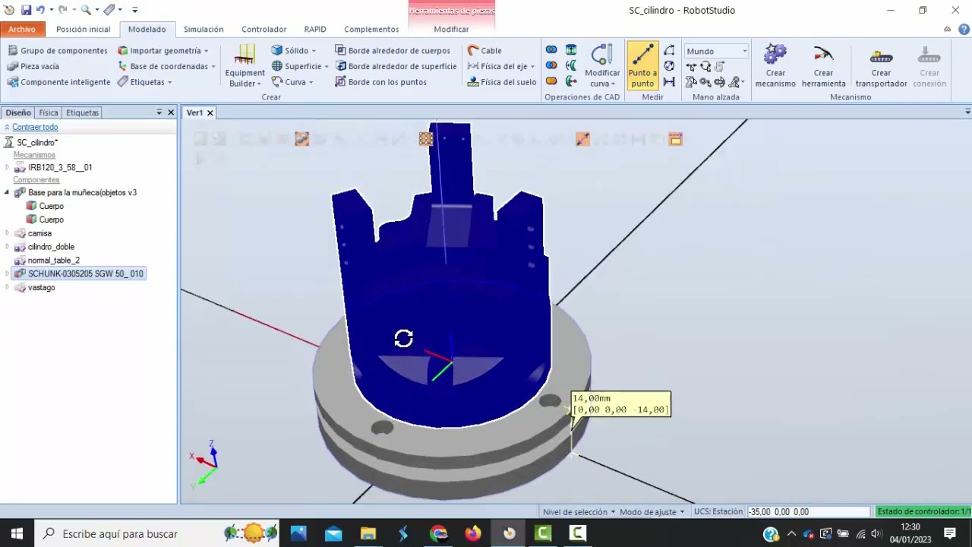Create a Pieza vacía
This screenshot has width=972, height=547.
(33, 66)
